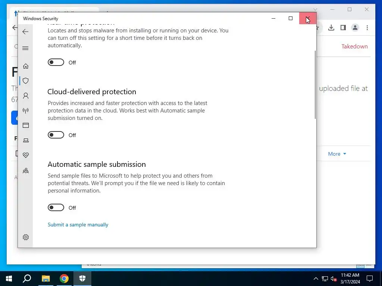Open the Windows Start menu

[x=9, y=279]
